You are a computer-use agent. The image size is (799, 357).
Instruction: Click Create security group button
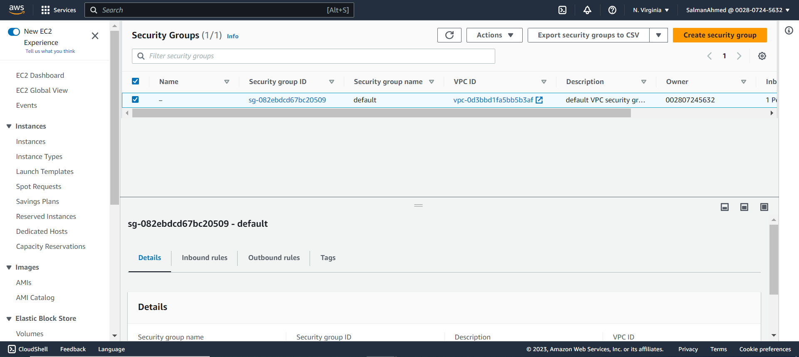click(x=720, y=35)
